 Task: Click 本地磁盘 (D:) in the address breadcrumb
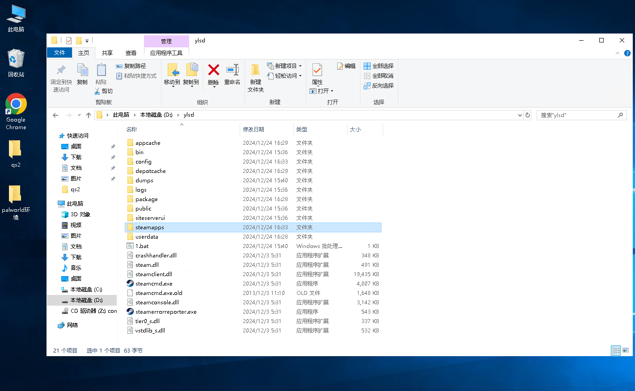157,115
